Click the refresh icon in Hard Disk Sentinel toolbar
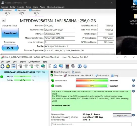The image size is (137, 126). coord(3,66)
